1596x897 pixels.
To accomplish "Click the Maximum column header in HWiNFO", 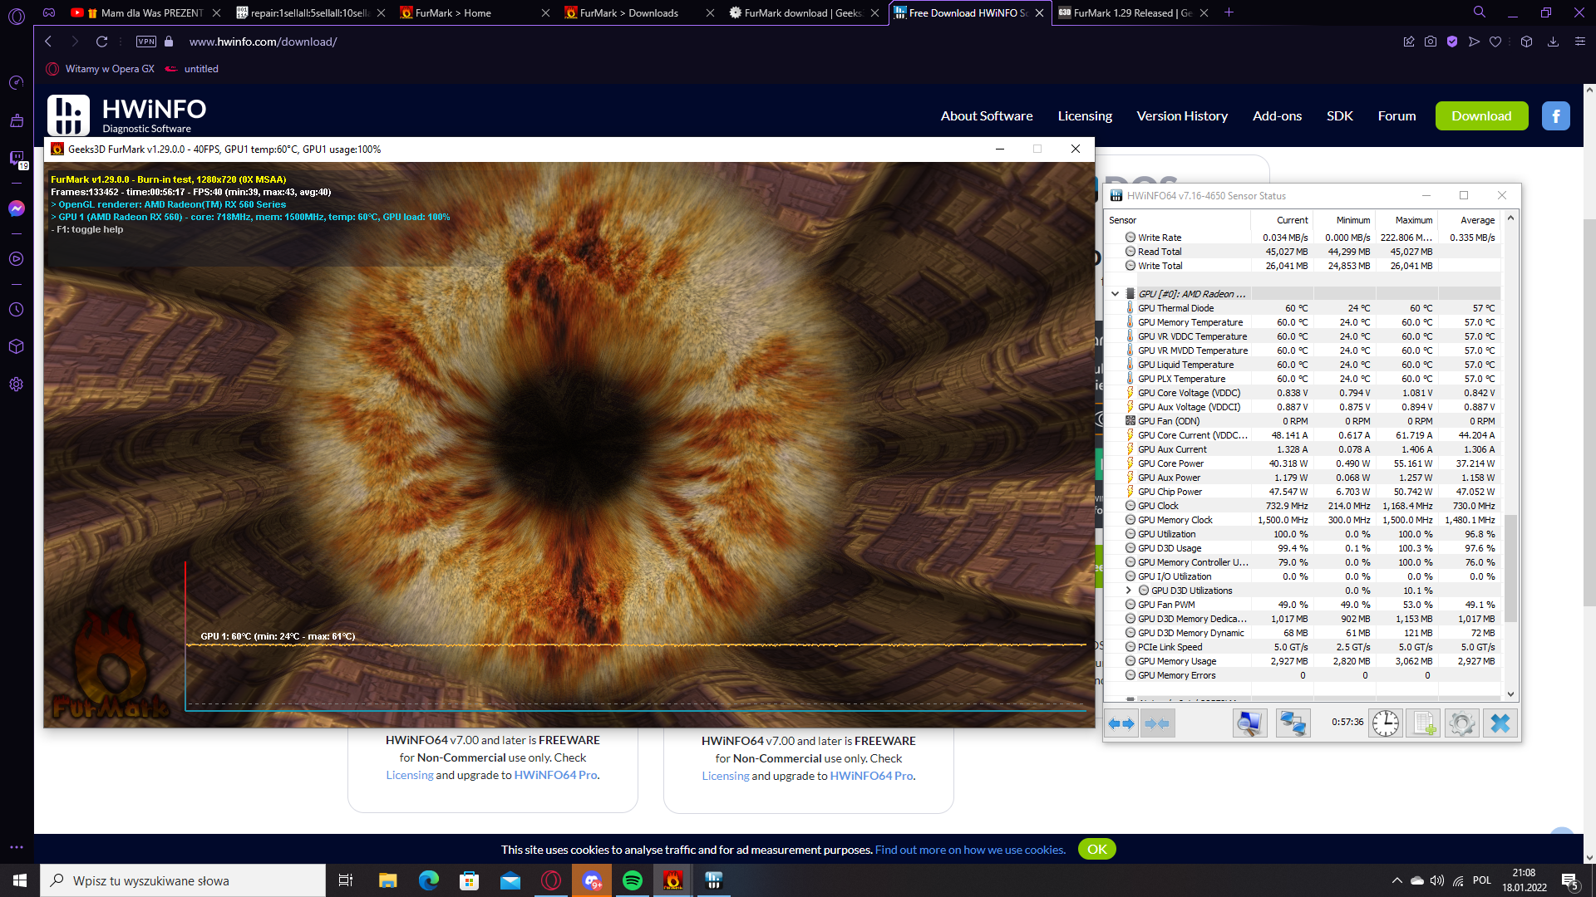I will click(1406, 220).
